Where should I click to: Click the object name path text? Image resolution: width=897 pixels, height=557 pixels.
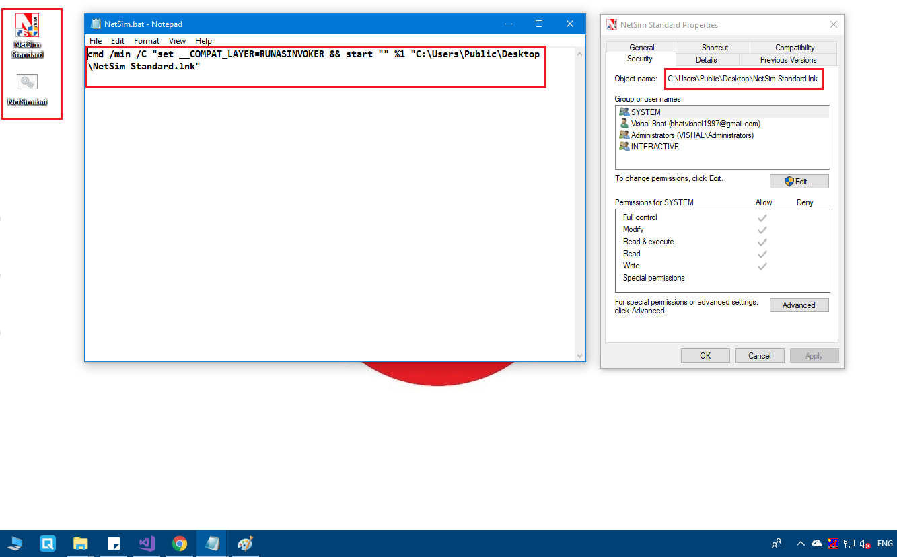coord(743,79)
